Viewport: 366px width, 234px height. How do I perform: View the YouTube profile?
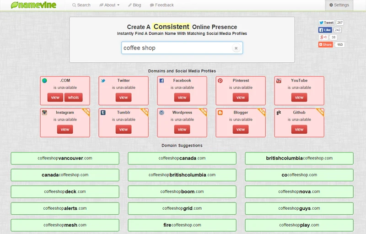pos(299,98)
